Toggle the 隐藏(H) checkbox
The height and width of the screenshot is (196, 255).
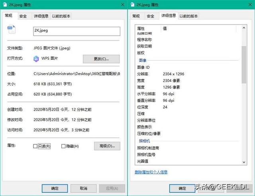63,146
